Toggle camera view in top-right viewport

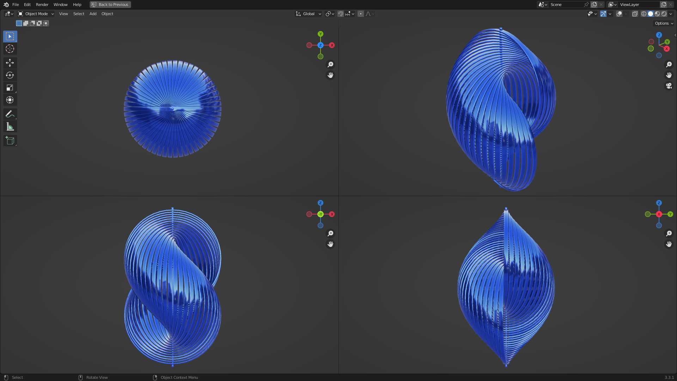[669, 86]
